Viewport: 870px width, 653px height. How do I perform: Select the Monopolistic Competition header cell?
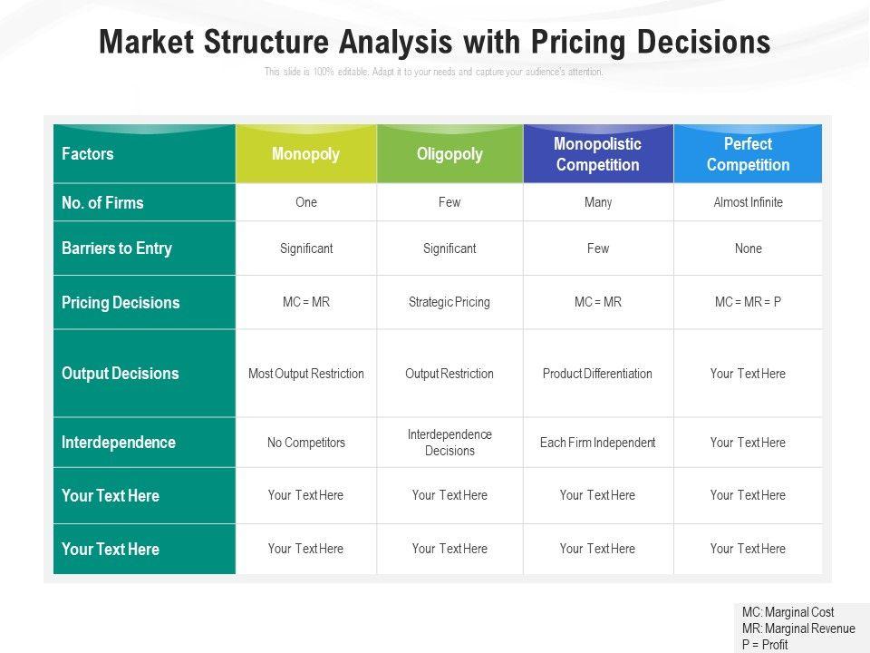click(597, 154)
